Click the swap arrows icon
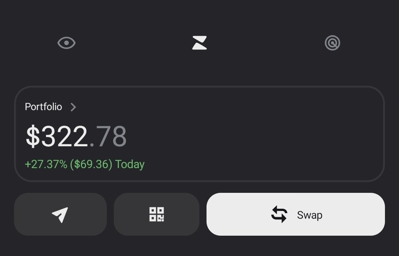This screenshot has width=399, height=256. click(x=279, y=215)
